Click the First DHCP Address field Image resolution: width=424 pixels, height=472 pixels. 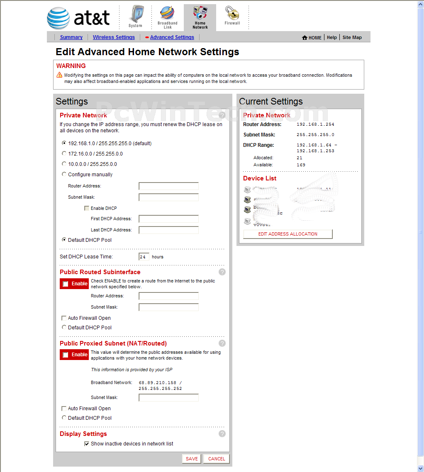(168, 219)
